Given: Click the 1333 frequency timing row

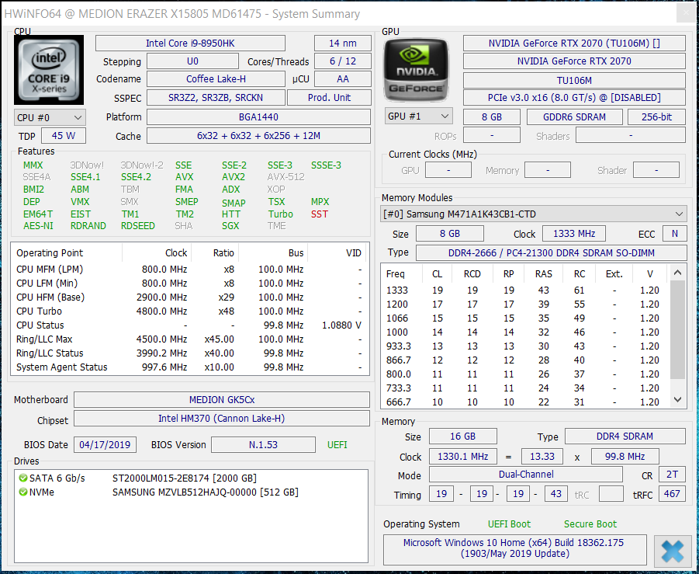Looking at the screenshot, I should 525,290.
